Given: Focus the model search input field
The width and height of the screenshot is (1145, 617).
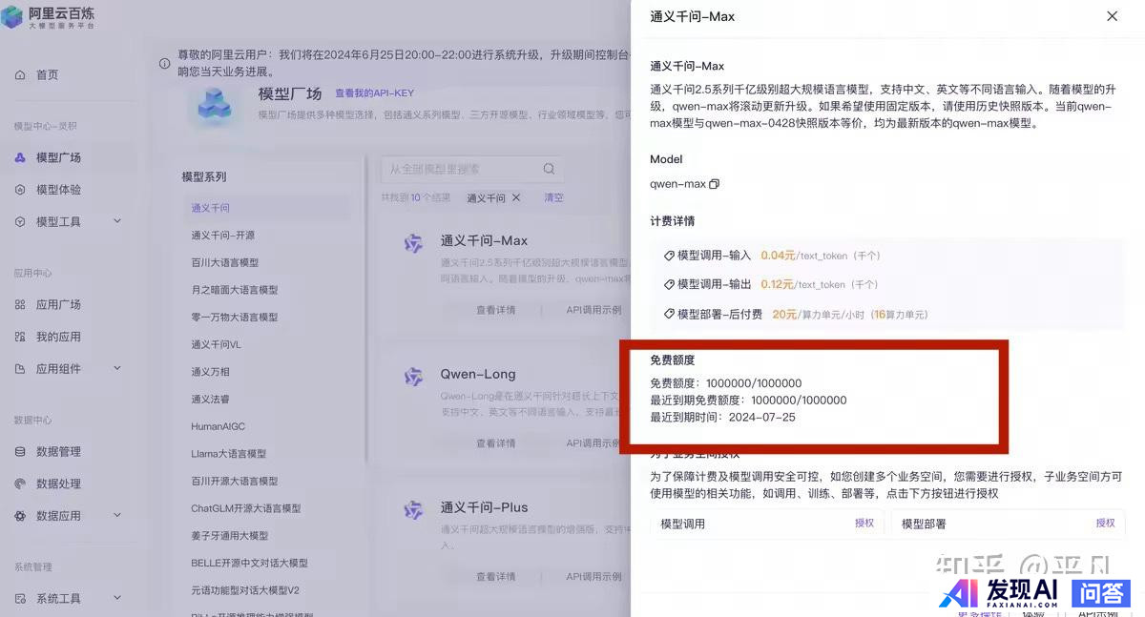Looking at the screenshot, I should (458, 169).
